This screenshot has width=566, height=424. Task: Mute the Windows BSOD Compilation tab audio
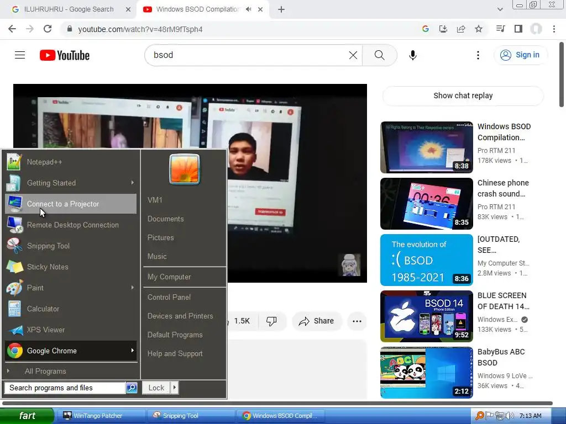(x=248, y=9)
